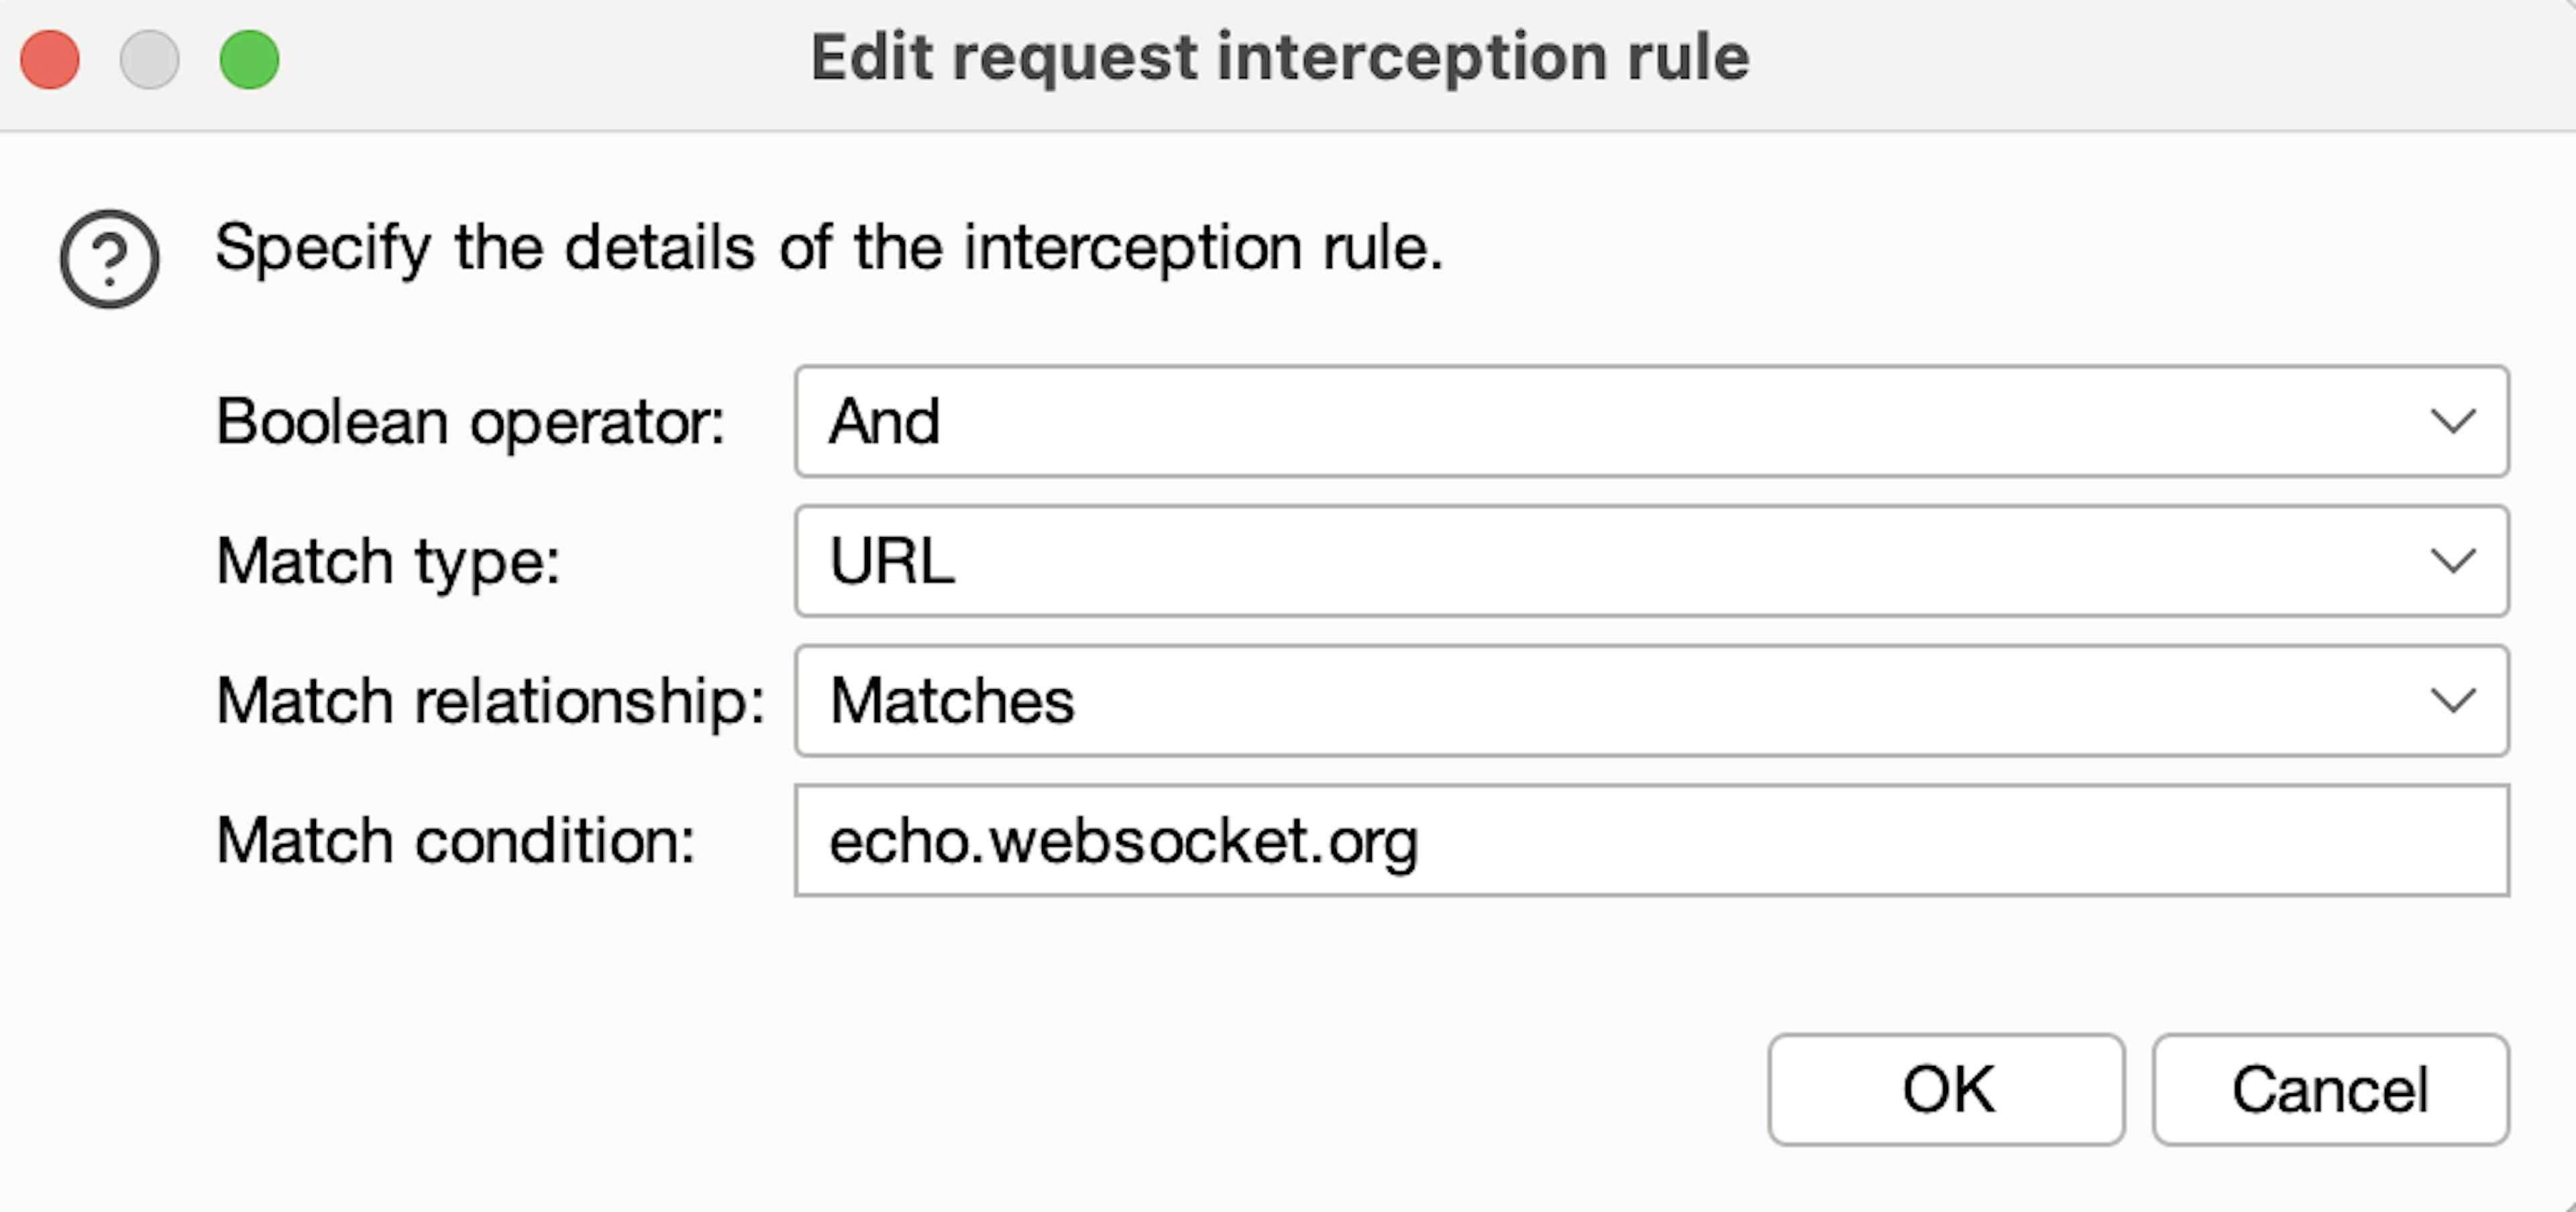Click the 'URL' value in match type

891,560
